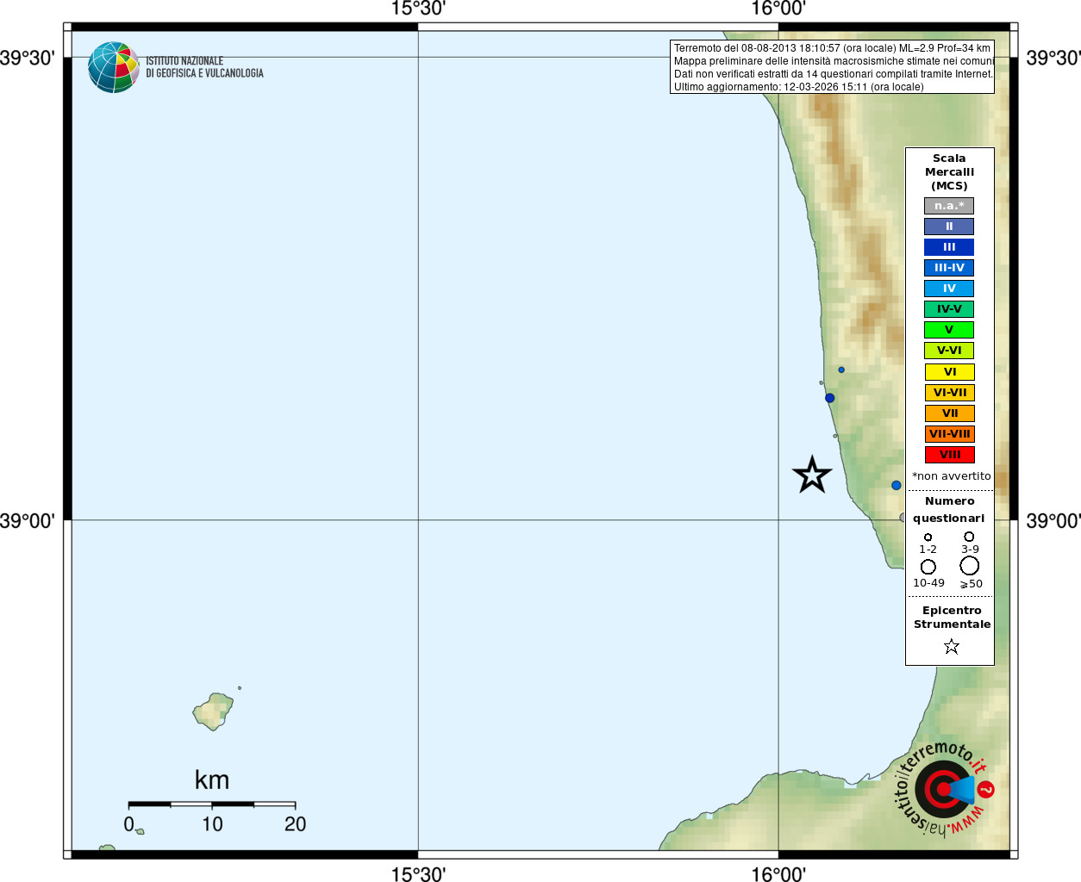The width and height of the screenshot is (1081, 882).
Task: Click the VI-VII legend swatch
Action: click(949, 393)
